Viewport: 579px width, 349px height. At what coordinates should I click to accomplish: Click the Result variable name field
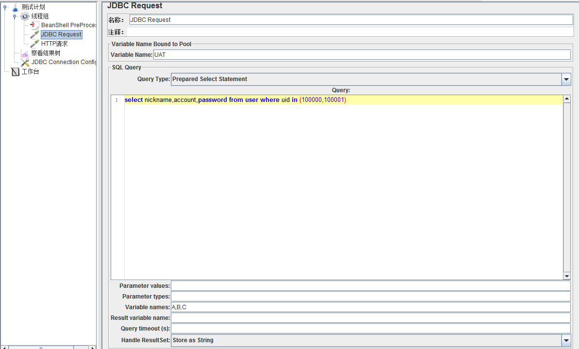pyautogui.click(x=371, y=318)
